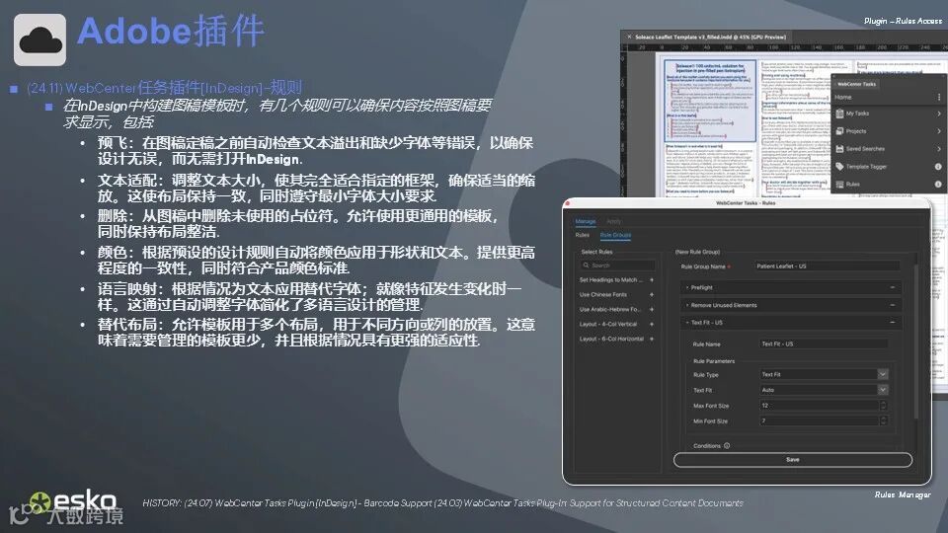Click the WebCenter Tasks panel tab
Screen dimensions: 948x533
coord(856,84)
